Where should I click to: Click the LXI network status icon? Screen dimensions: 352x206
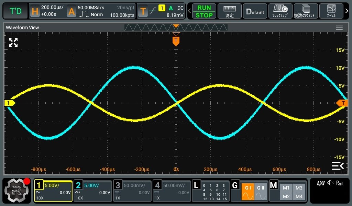click(x=321, y=183)
